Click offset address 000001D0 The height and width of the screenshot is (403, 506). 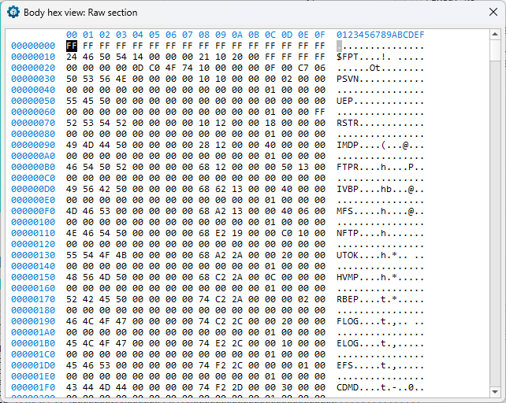point(33,365)
